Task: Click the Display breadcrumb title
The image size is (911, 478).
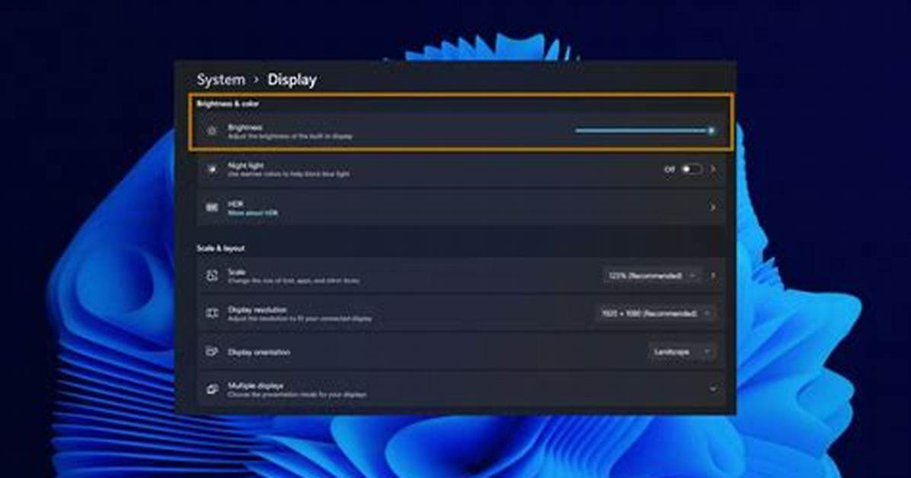Action: (x=292, y=80)
